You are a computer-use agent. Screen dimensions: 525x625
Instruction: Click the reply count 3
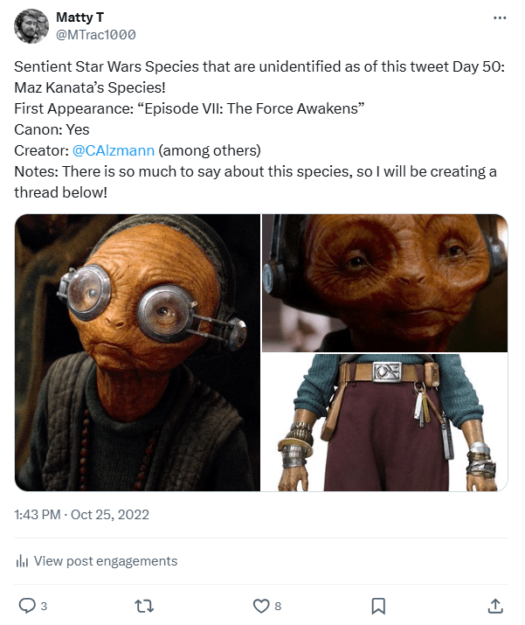point(44,607)
